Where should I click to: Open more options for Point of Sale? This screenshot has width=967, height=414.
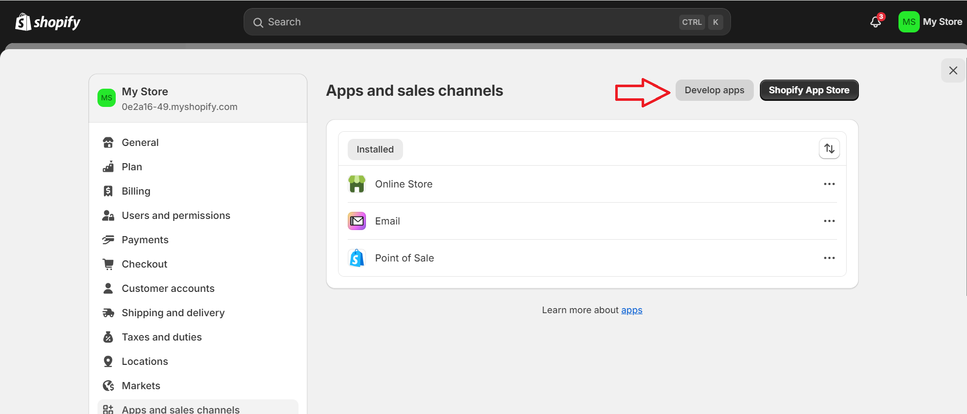[x=829, y=258]
